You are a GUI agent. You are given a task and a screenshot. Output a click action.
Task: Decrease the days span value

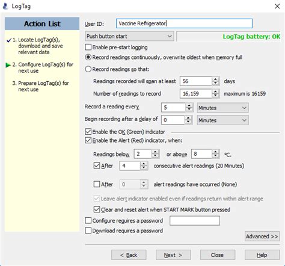pyautogui.click(x=215, y=84)
